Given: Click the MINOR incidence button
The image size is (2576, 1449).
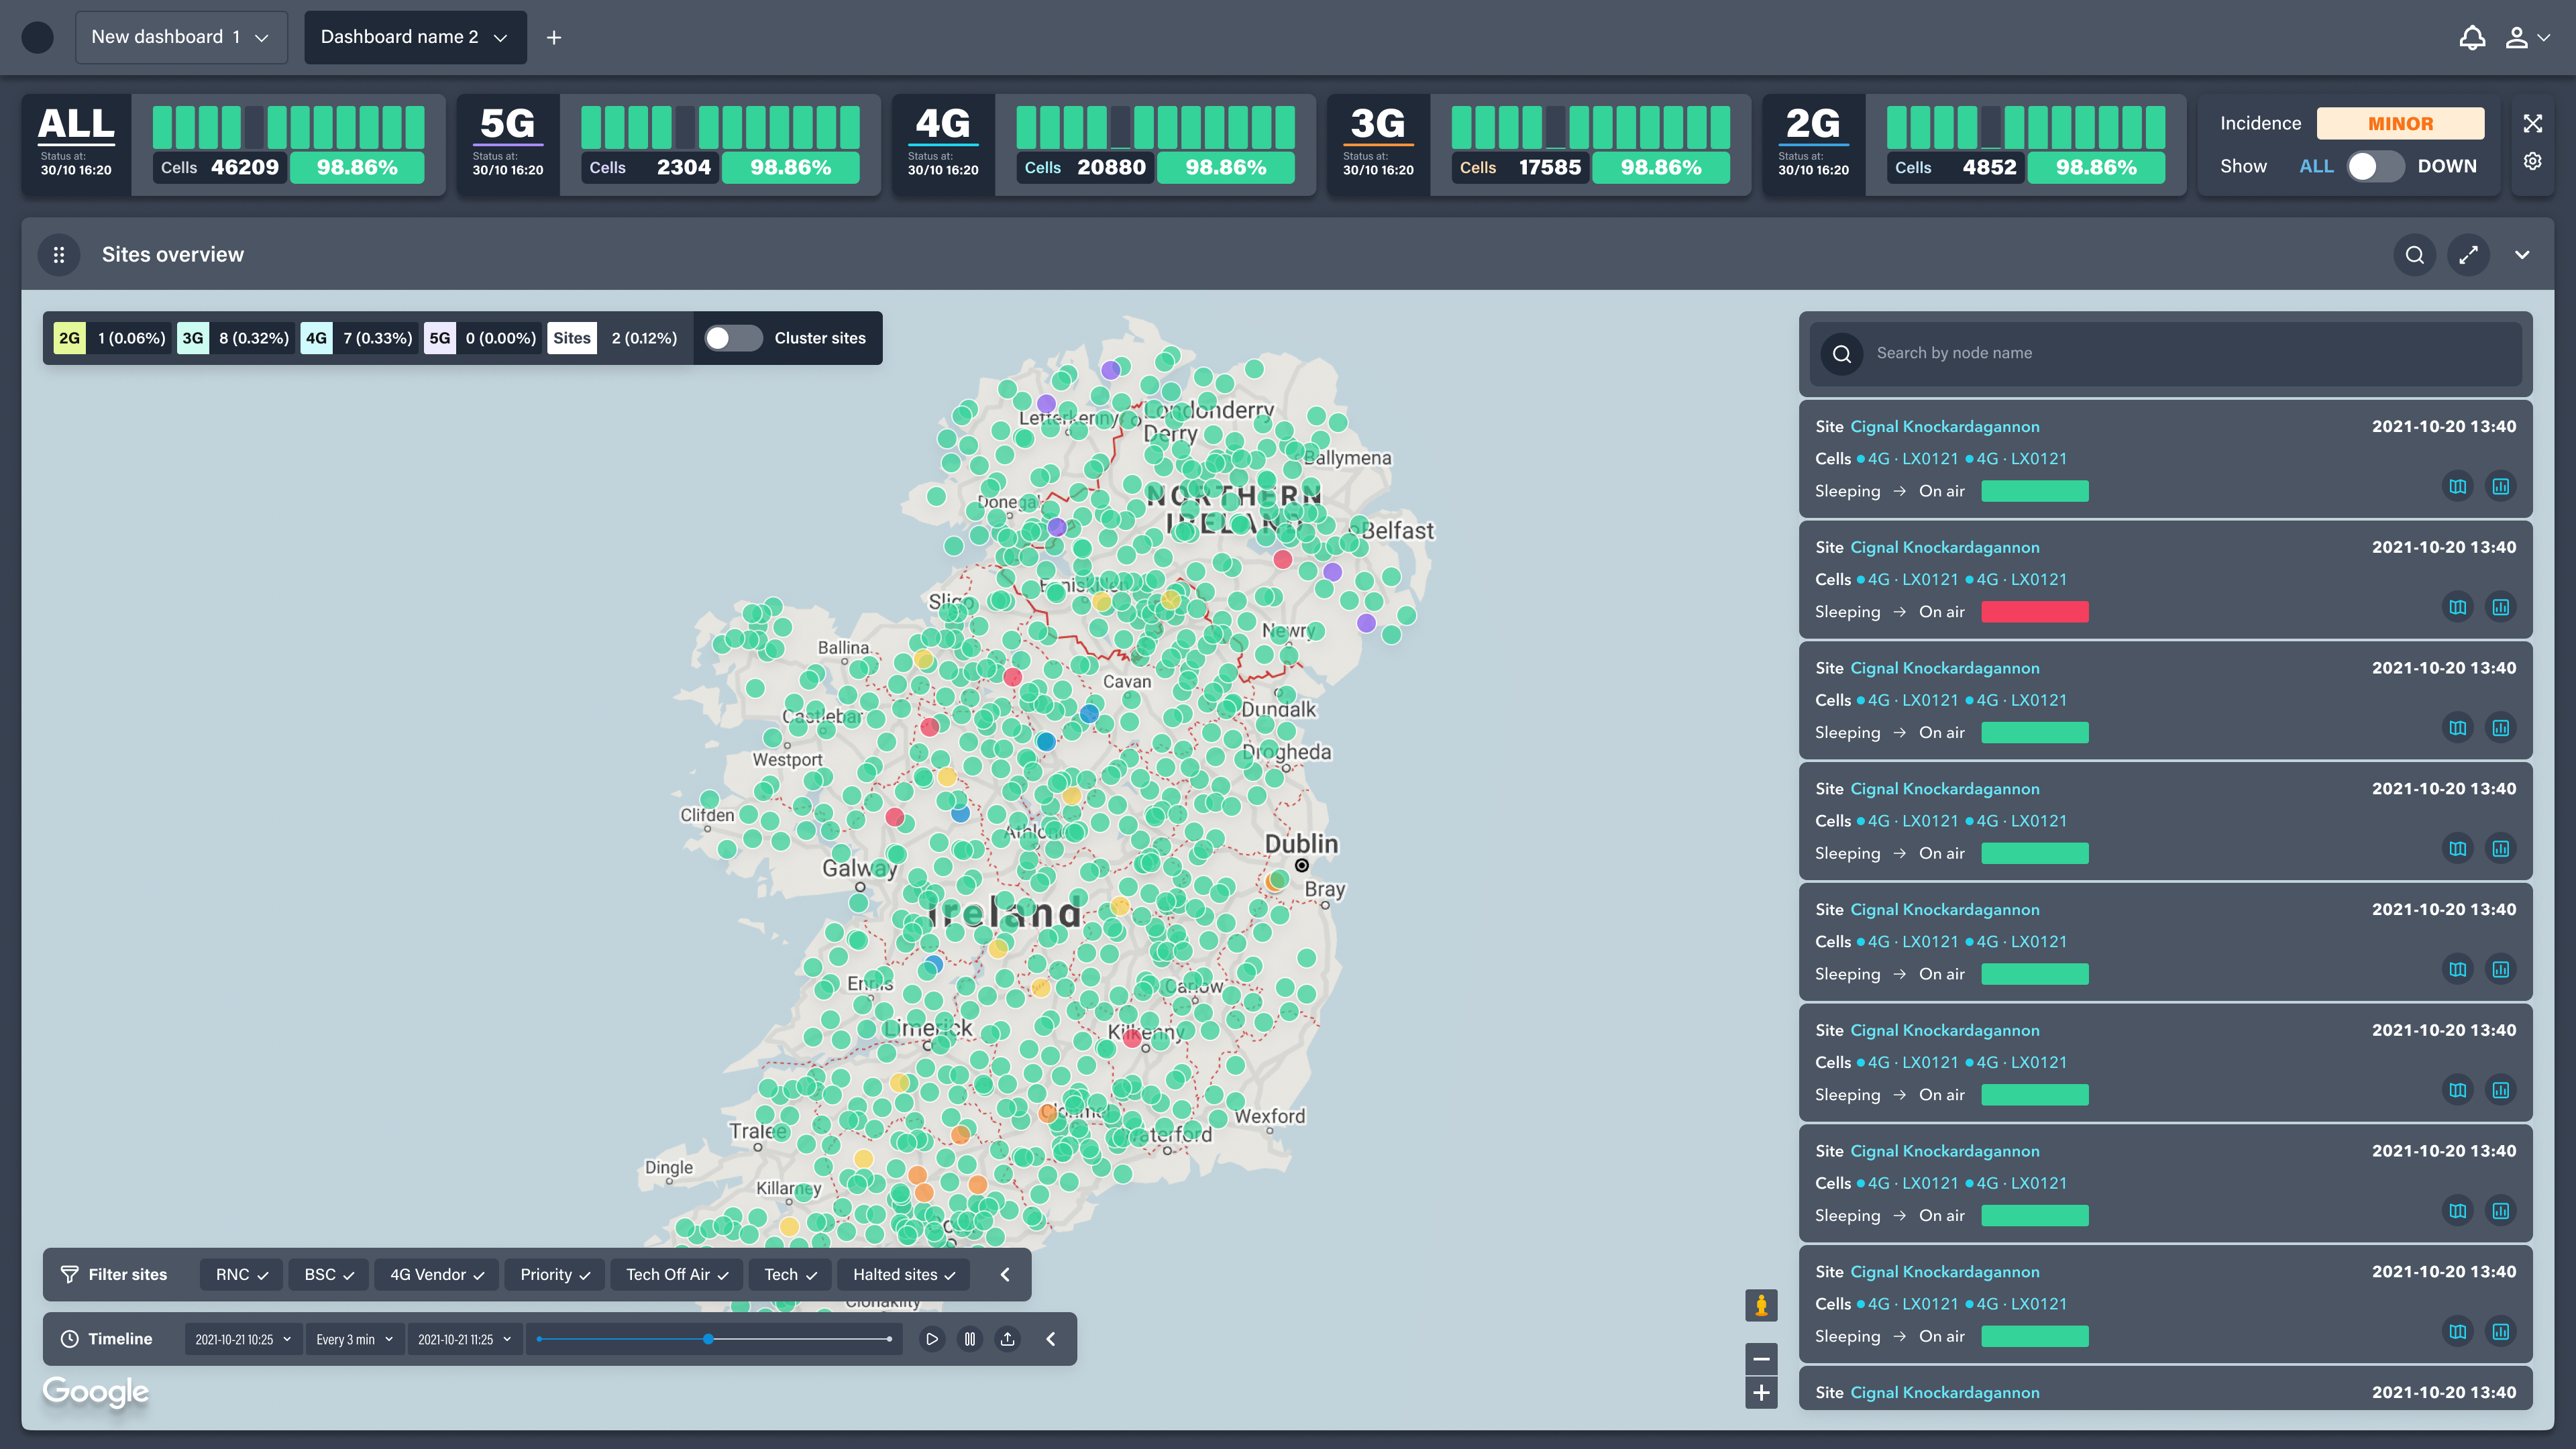Looking at the screenshot, I should point(2399,123).
